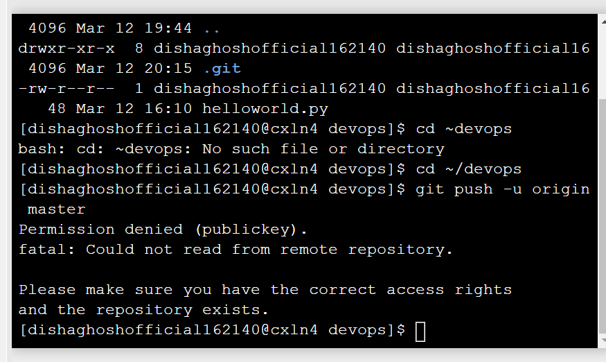Click the 'drwxr-xr-x' permissions text
The width and height of the screenshot is (606, 362).
click(x=66, y=49)
